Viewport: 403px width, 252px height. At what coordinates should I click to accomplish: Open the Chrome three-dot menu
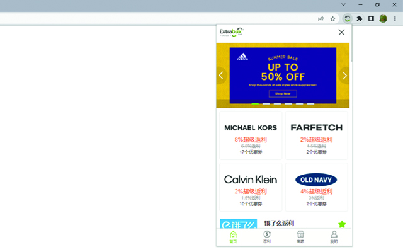395,18
